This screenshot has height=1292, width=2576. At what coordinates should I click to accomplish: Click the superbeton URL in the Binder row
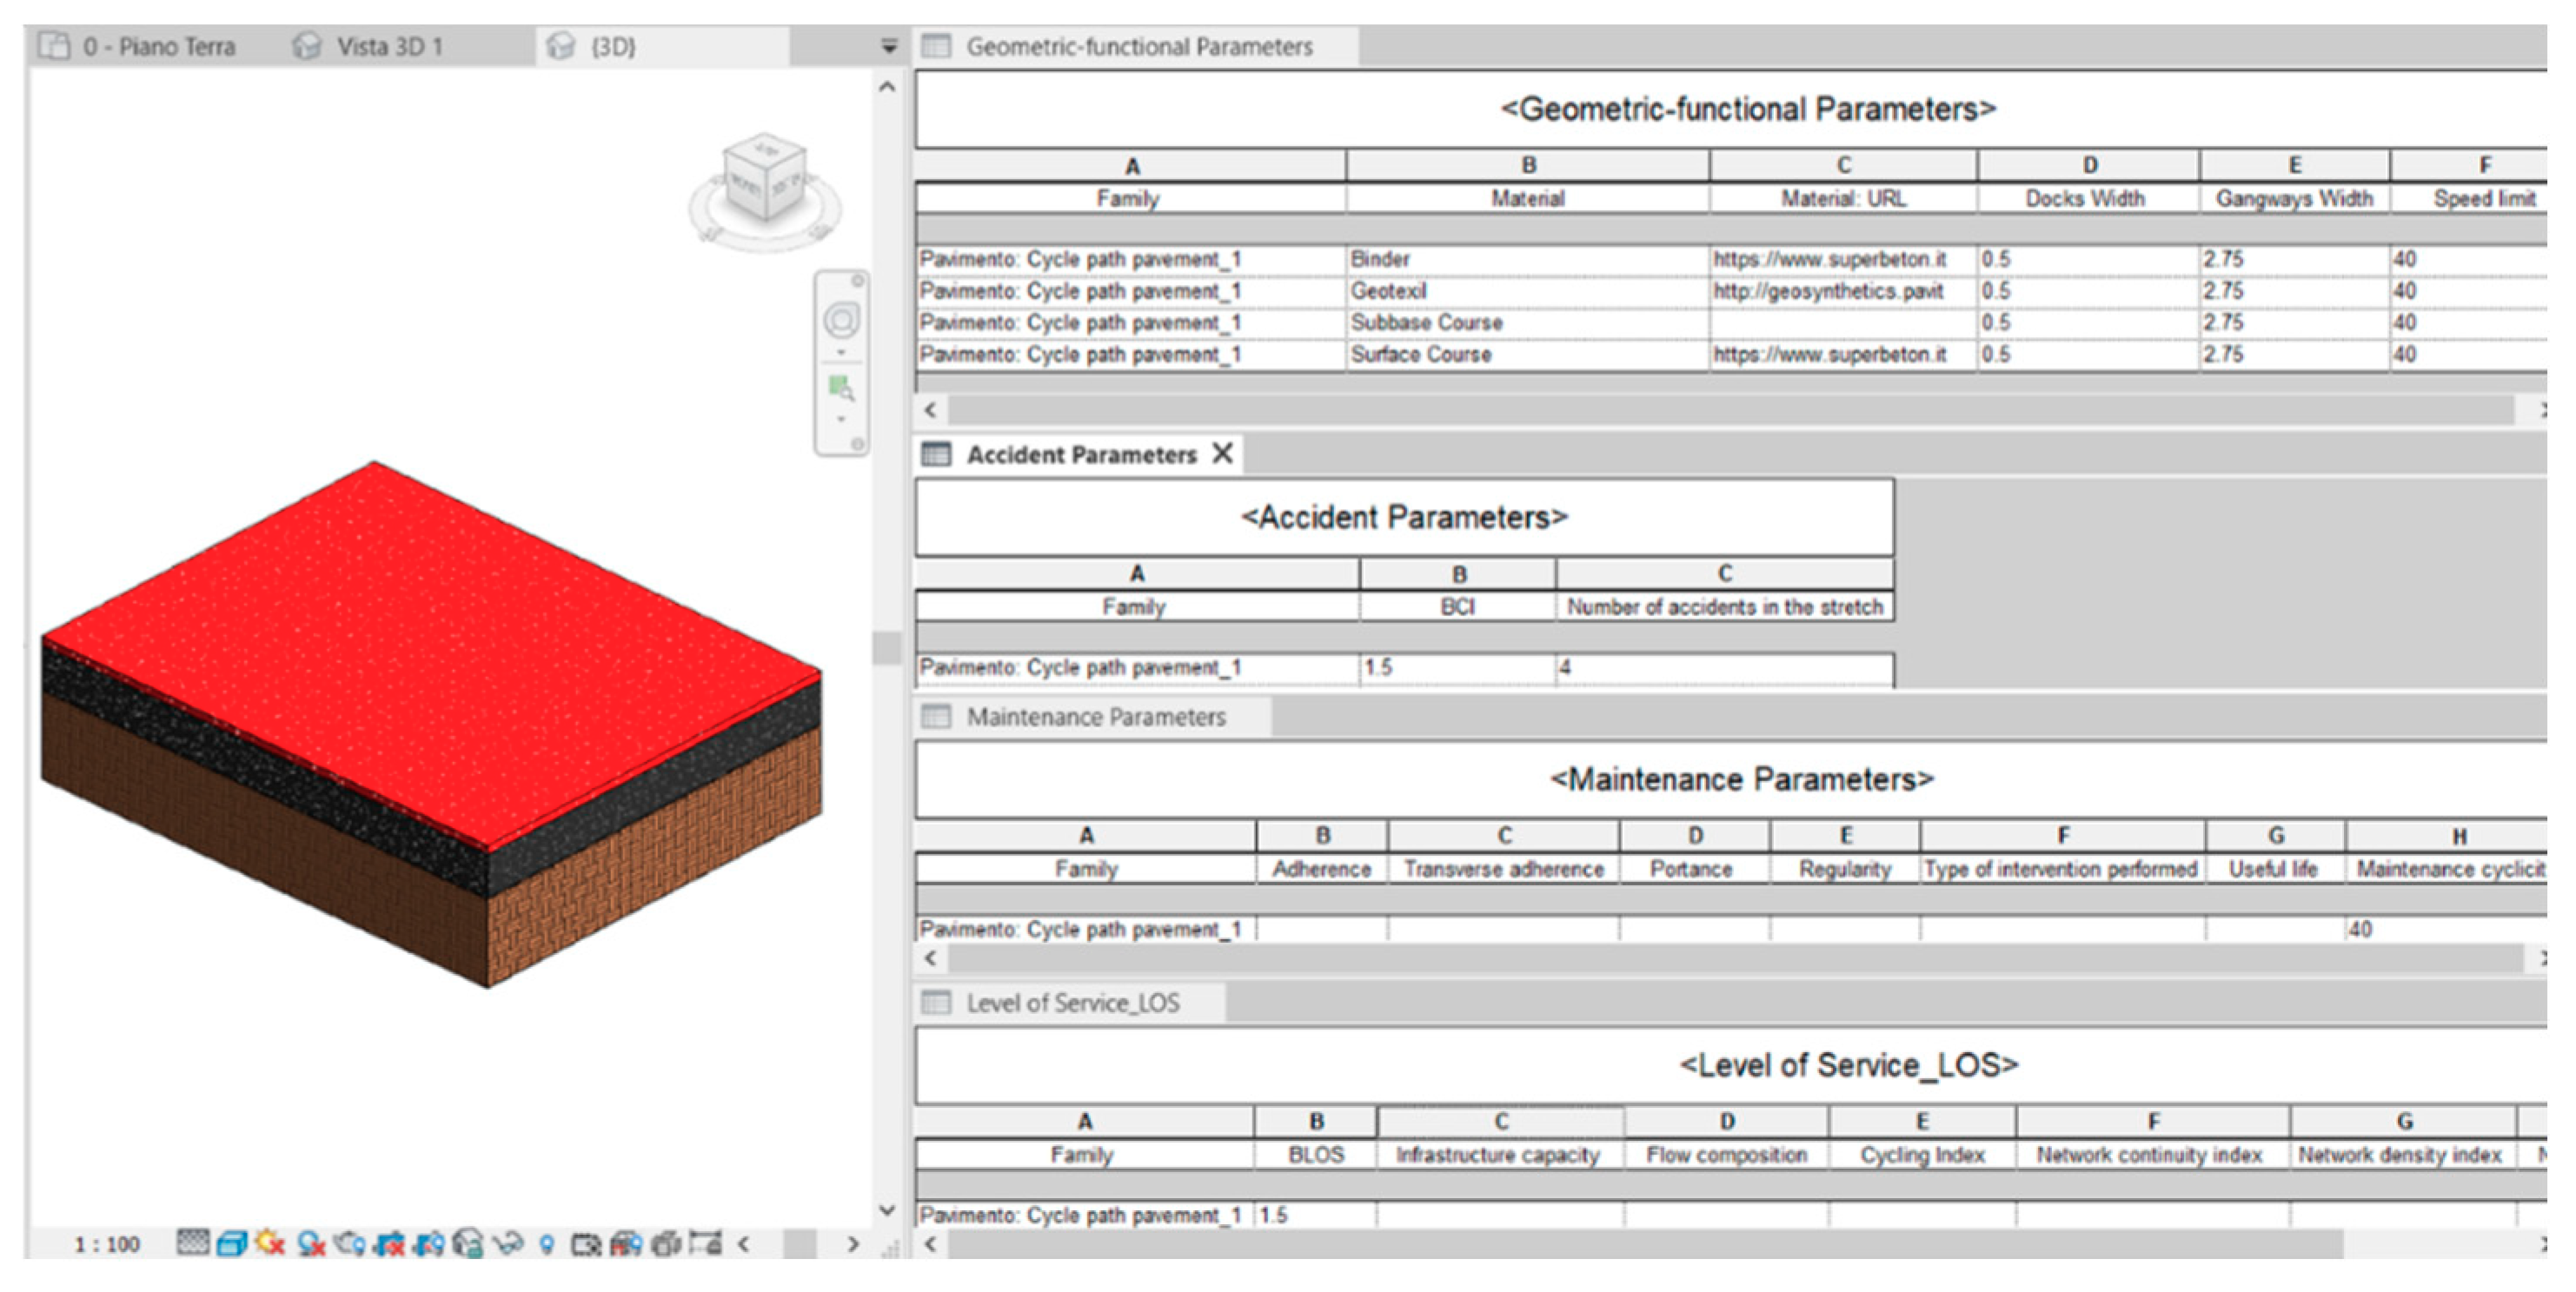click(1829, 259)
